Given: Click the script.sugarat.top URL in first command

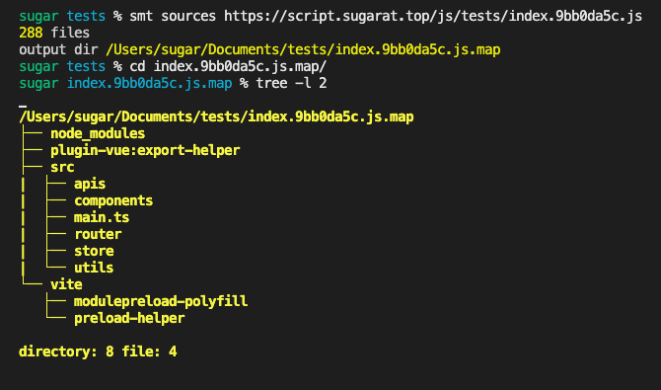Looking at the screenshot, I should pos(433,16).
